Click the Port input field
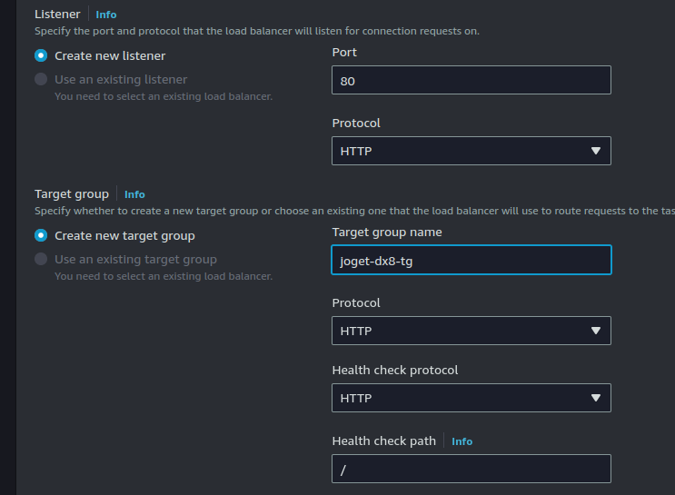Image resolution: width=675 pixels, height=495 pixels. tap(471, 80)
